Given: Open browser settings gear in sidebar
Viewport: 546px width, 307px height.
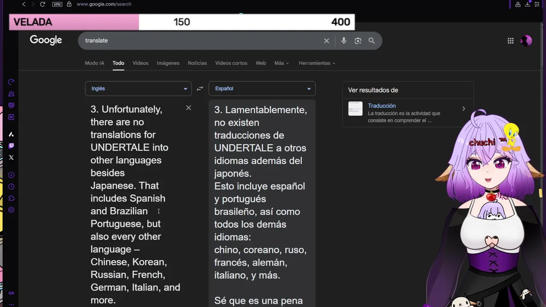Looking at the screenshot, I should pyautogui.click(x=12, y=210).
